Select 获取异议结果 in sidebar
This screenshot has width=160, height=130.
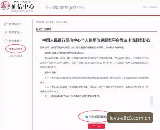16,56
